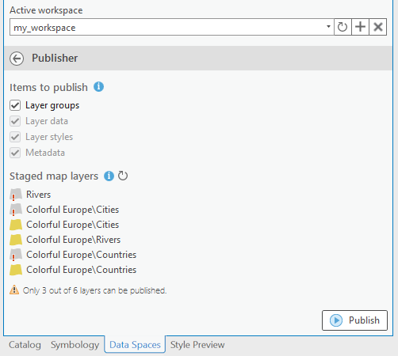Viewport: 398px width, 356px height.
Task: Toggle the Metadata checkbox
Action: (x=15, y=153)
